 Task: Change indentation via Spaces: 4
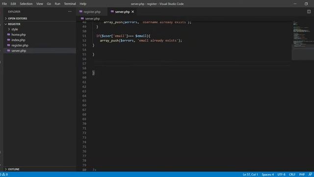pyautogui.click(x=267, y=175)
